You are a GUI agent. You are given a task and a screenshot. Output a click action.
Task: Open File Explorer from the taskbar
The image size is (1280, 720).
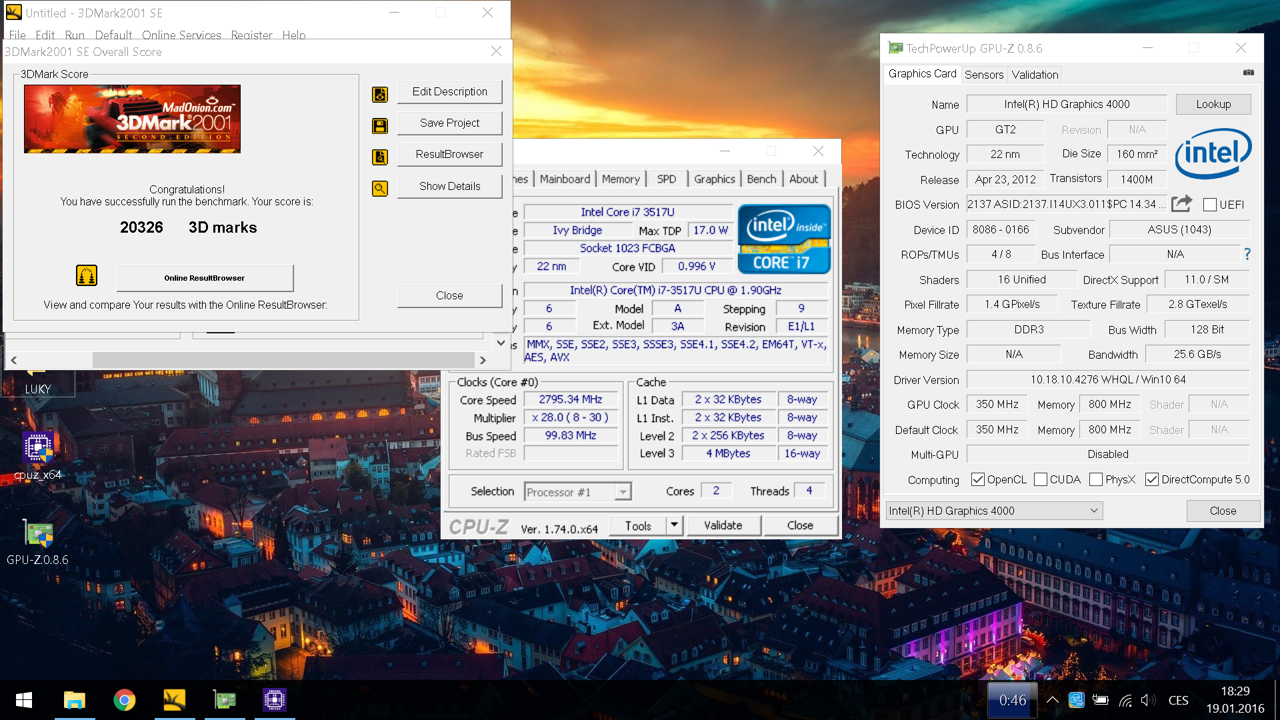[x=74, y=700]
